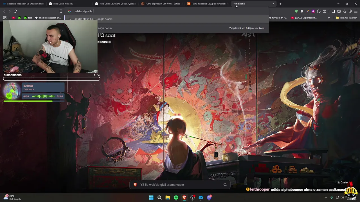Open the Brave hamburger main menu
Screen dimensions: 360x202
[356, 11]
